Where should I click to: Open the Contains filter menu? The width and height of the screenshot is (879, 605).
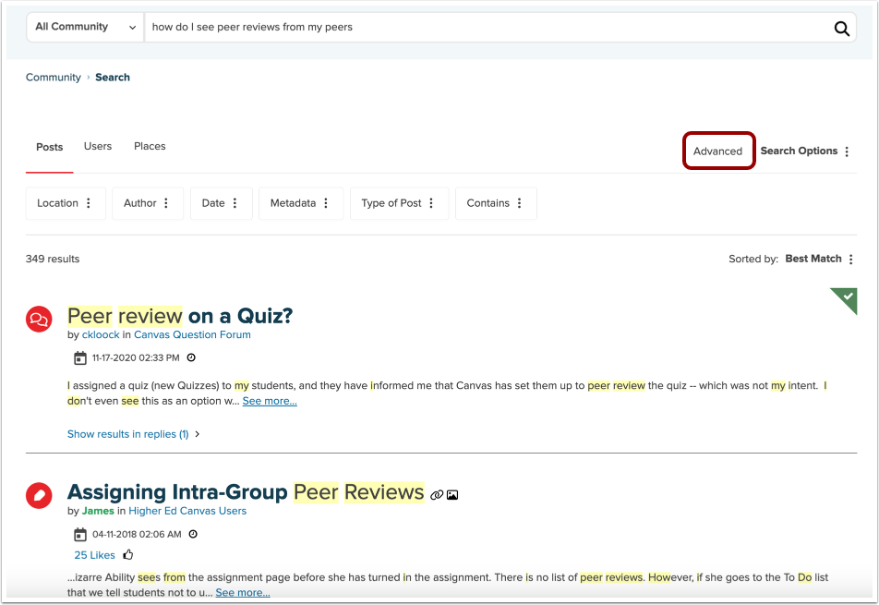[496, 203]
